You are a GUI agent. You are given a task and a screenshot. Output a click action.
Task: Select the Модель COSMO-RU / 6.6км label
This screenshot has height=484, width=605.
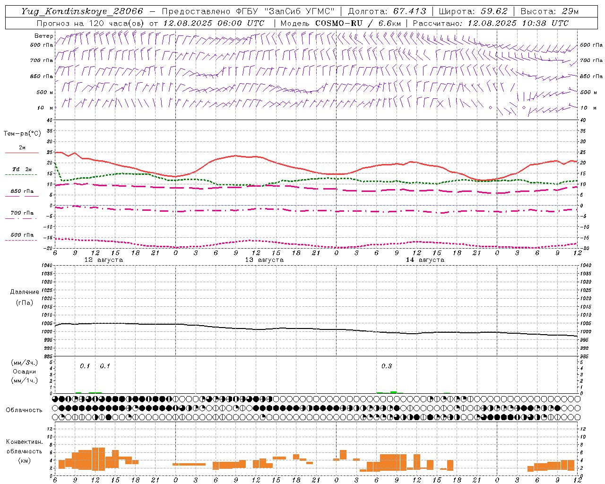(x=341, y=23)
